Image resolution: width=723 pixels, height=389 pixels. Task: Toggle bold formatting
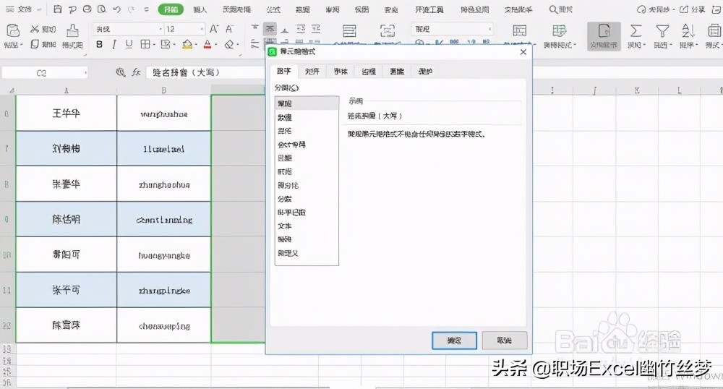point(99,44)
